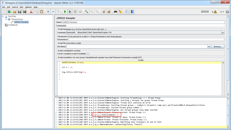Click into the Comments field
231x130 pixels.
(x=146, y=26)
